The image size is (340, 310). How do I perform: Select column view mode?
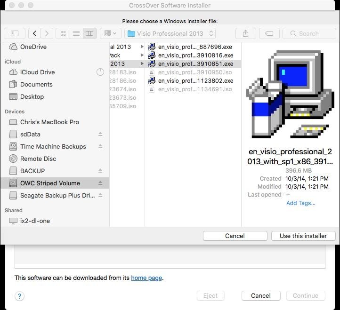[x=89, y=33]
